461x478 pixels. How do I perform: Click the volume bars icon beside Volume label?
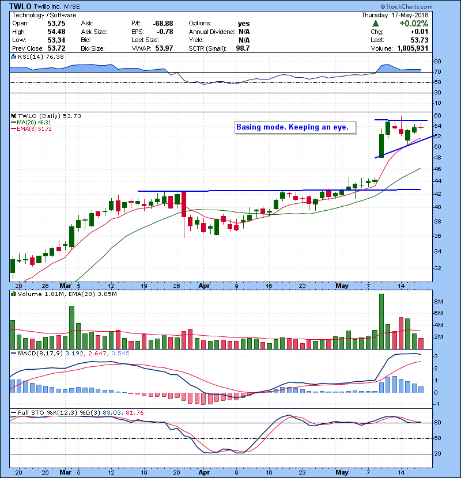click(x=13, y=294)
